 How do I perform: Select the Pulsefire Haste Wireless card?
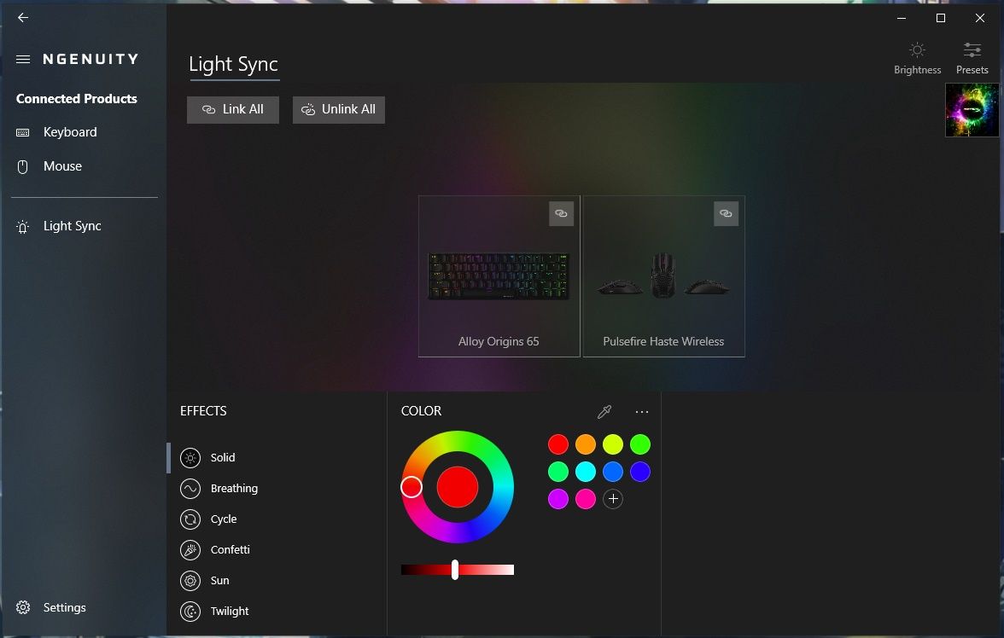coord(663,276)
